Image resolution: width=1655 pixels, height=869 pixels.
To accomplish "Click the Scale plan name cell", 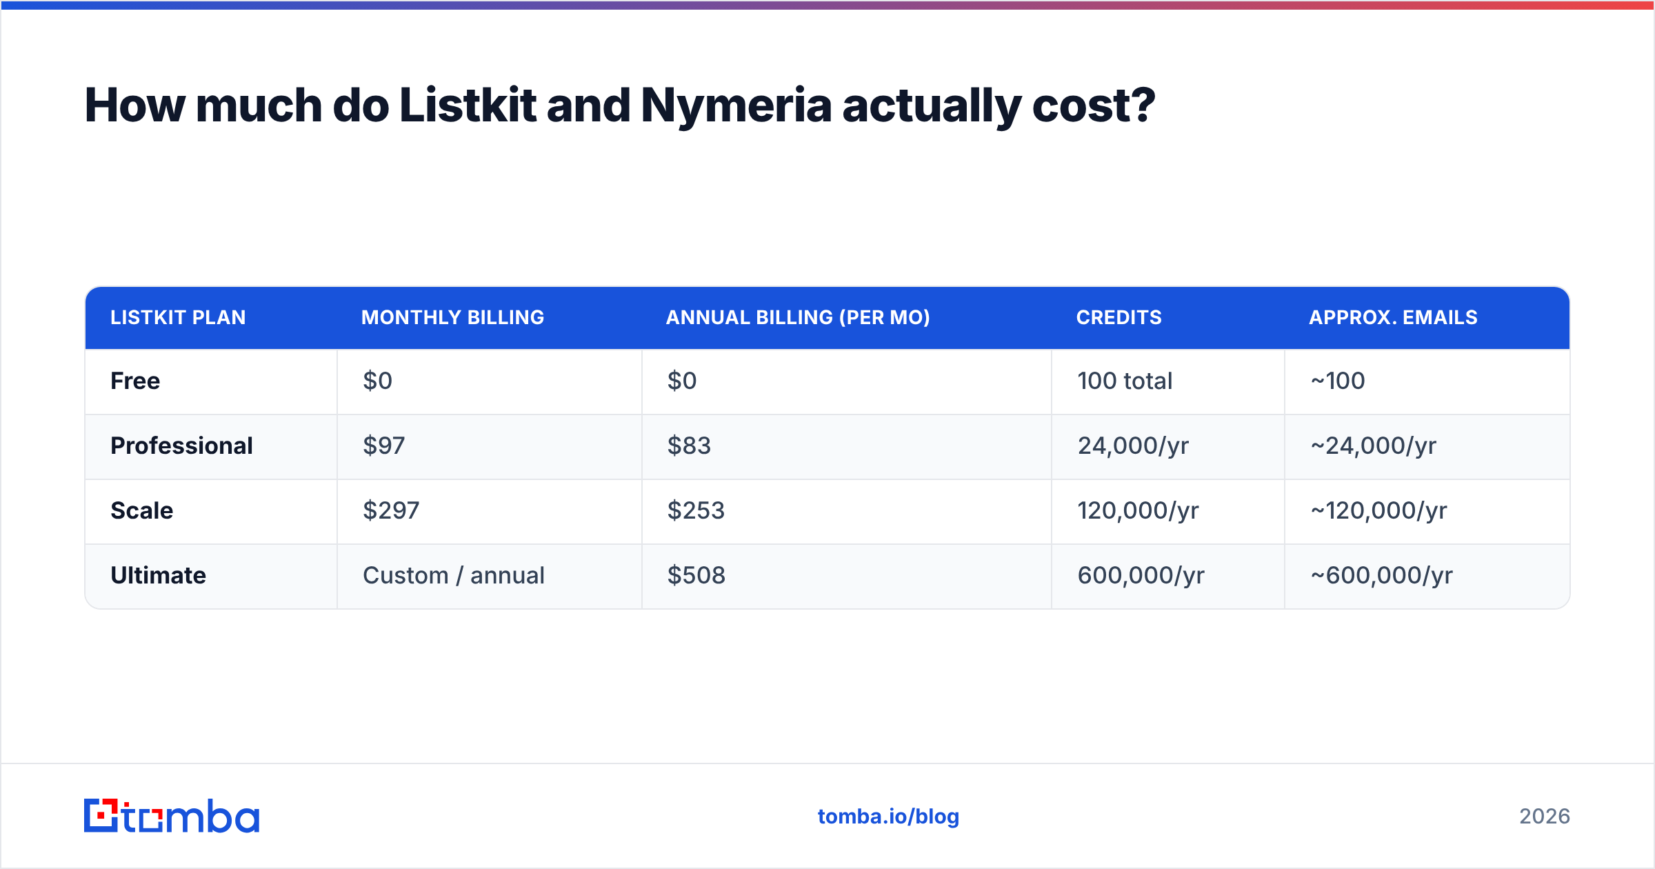I will point(211,511).
